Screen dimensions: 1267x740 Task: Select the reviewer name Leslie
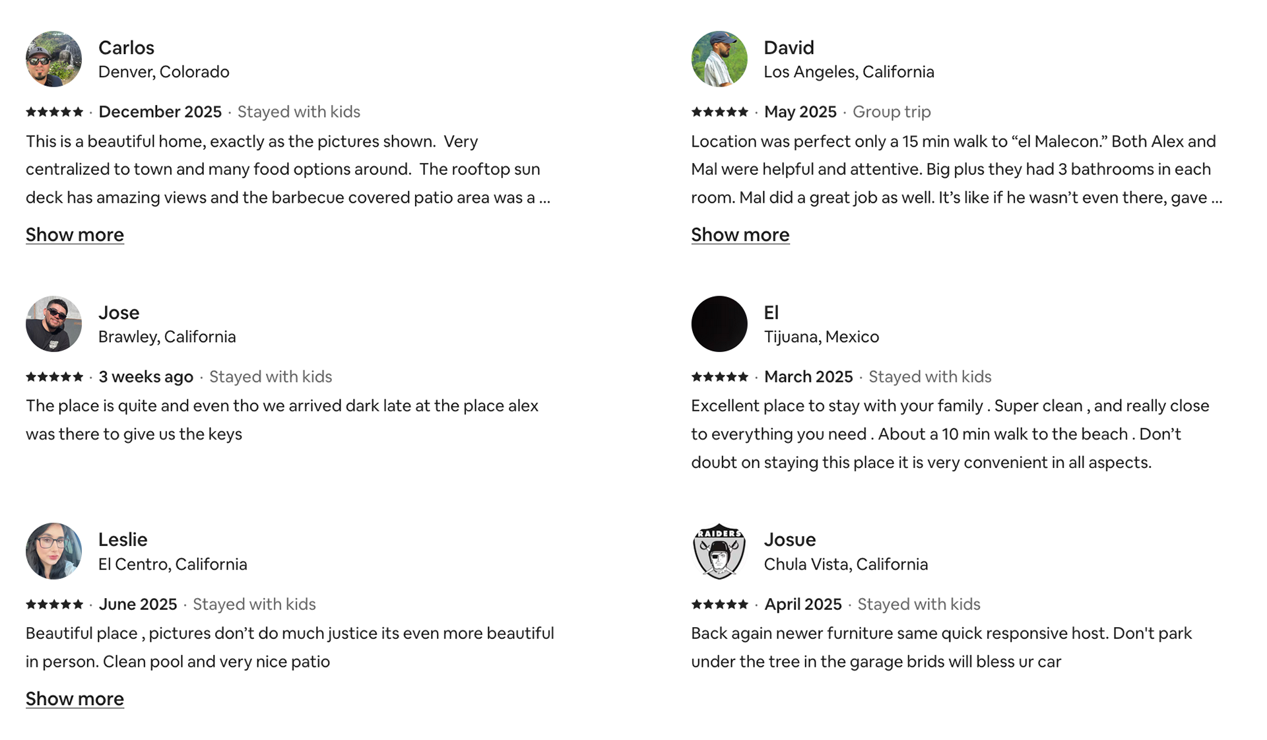pos(123,539)
